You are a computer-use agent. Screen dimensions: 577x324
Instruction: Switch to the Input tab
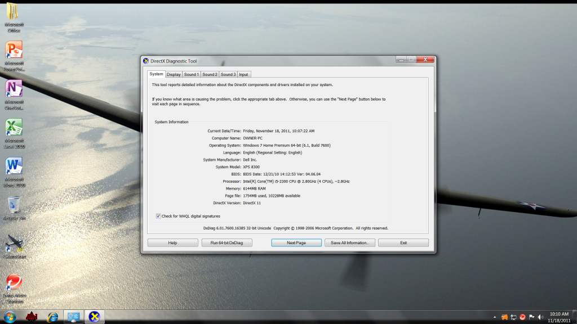(243, 75)
